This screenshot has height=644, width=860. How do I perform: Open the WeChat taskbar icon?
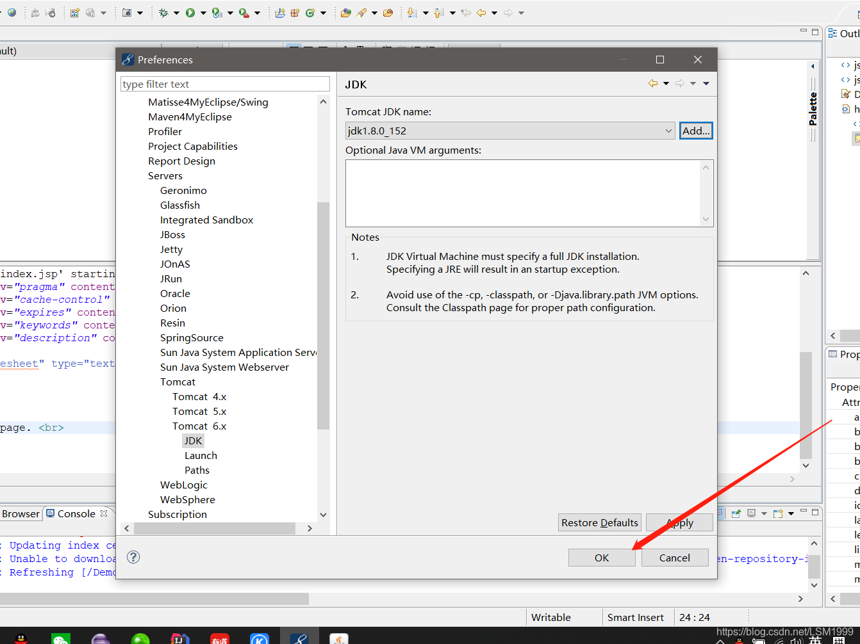coord(61,639)
